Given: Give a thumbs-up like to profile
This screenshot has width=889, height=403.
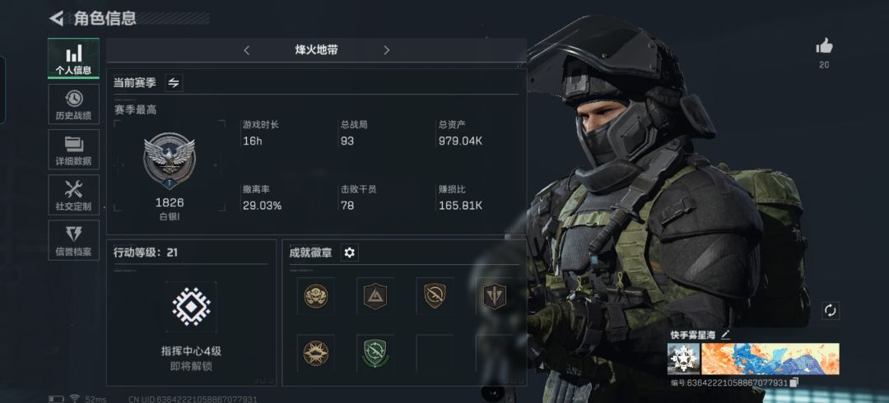Looking at the screenshot, I should tap(824, 46).
